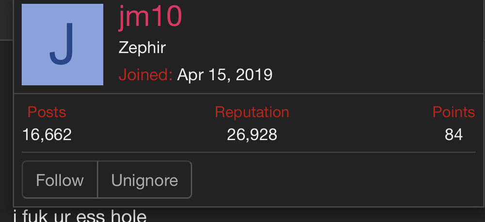Click the letter J inside the avatar
This screenshot has height=222, width=485.
(62, 44)
